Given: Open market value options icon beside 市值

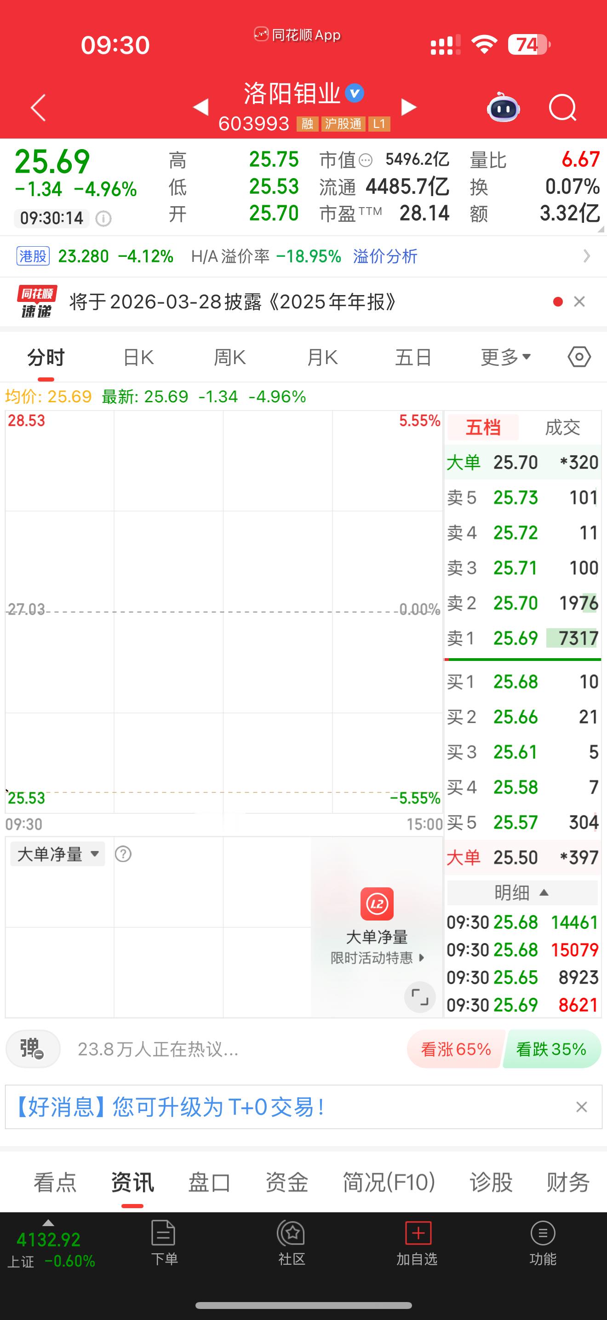Looking at the screenshot, I should point(366,161).
